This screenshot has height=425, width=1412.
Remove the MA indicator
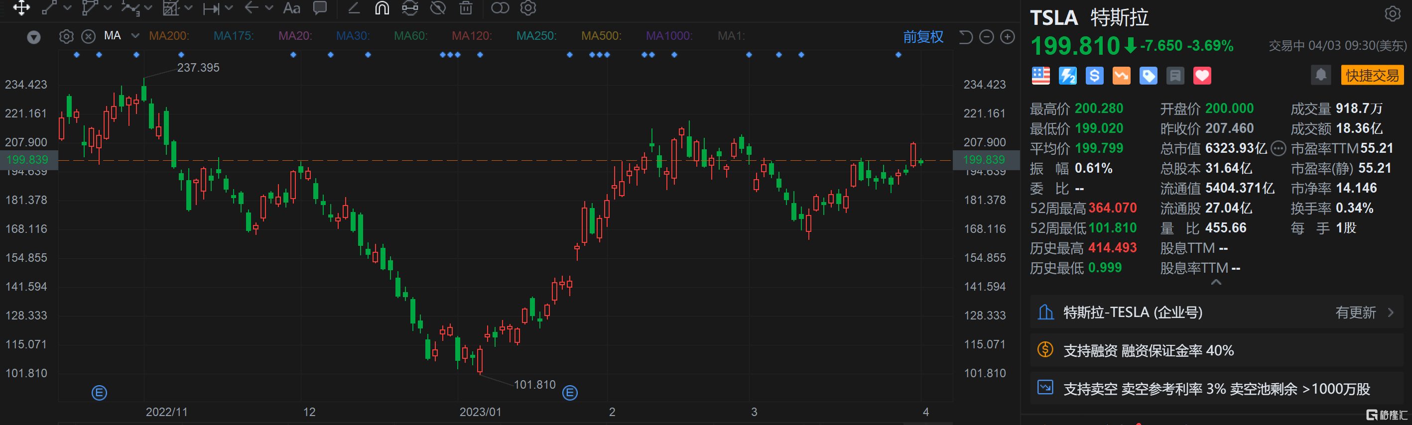[88, 37]
